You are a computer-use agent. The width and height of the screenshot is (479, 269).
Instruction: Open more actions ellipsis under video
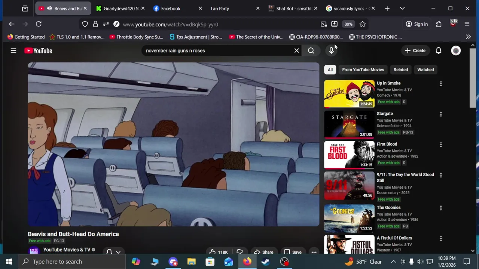(x=314, y=252)
